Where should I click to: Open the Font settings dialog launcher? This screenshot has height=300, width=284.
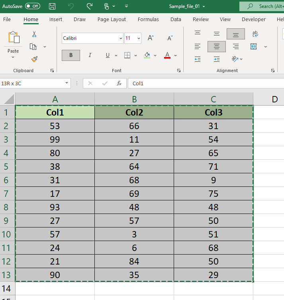179,71
